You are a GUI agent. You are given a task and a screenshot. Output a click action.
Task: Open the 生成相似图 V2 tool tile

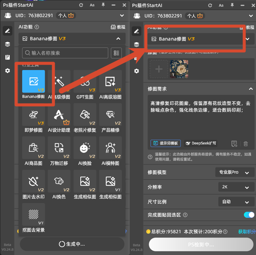point(85,181)
